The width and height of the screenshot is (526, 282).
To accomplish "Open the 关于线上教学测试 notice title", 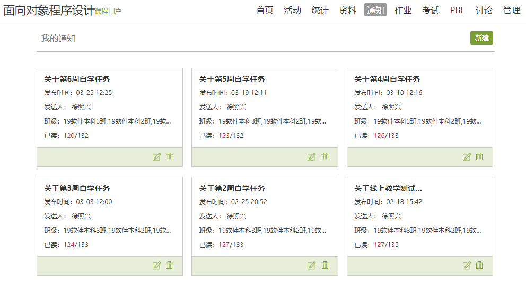I will (388, 188).
